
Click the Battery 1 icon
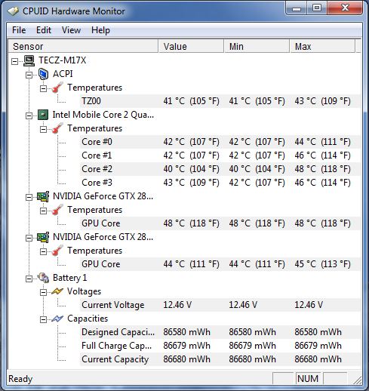[x=43, y=278]
